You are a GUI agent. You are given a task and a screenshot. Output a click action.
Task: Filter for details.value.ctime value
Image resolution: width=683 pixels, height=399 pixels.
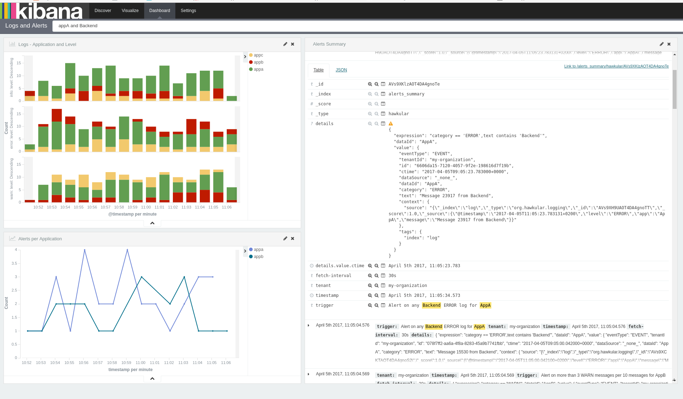coord(370,266)
